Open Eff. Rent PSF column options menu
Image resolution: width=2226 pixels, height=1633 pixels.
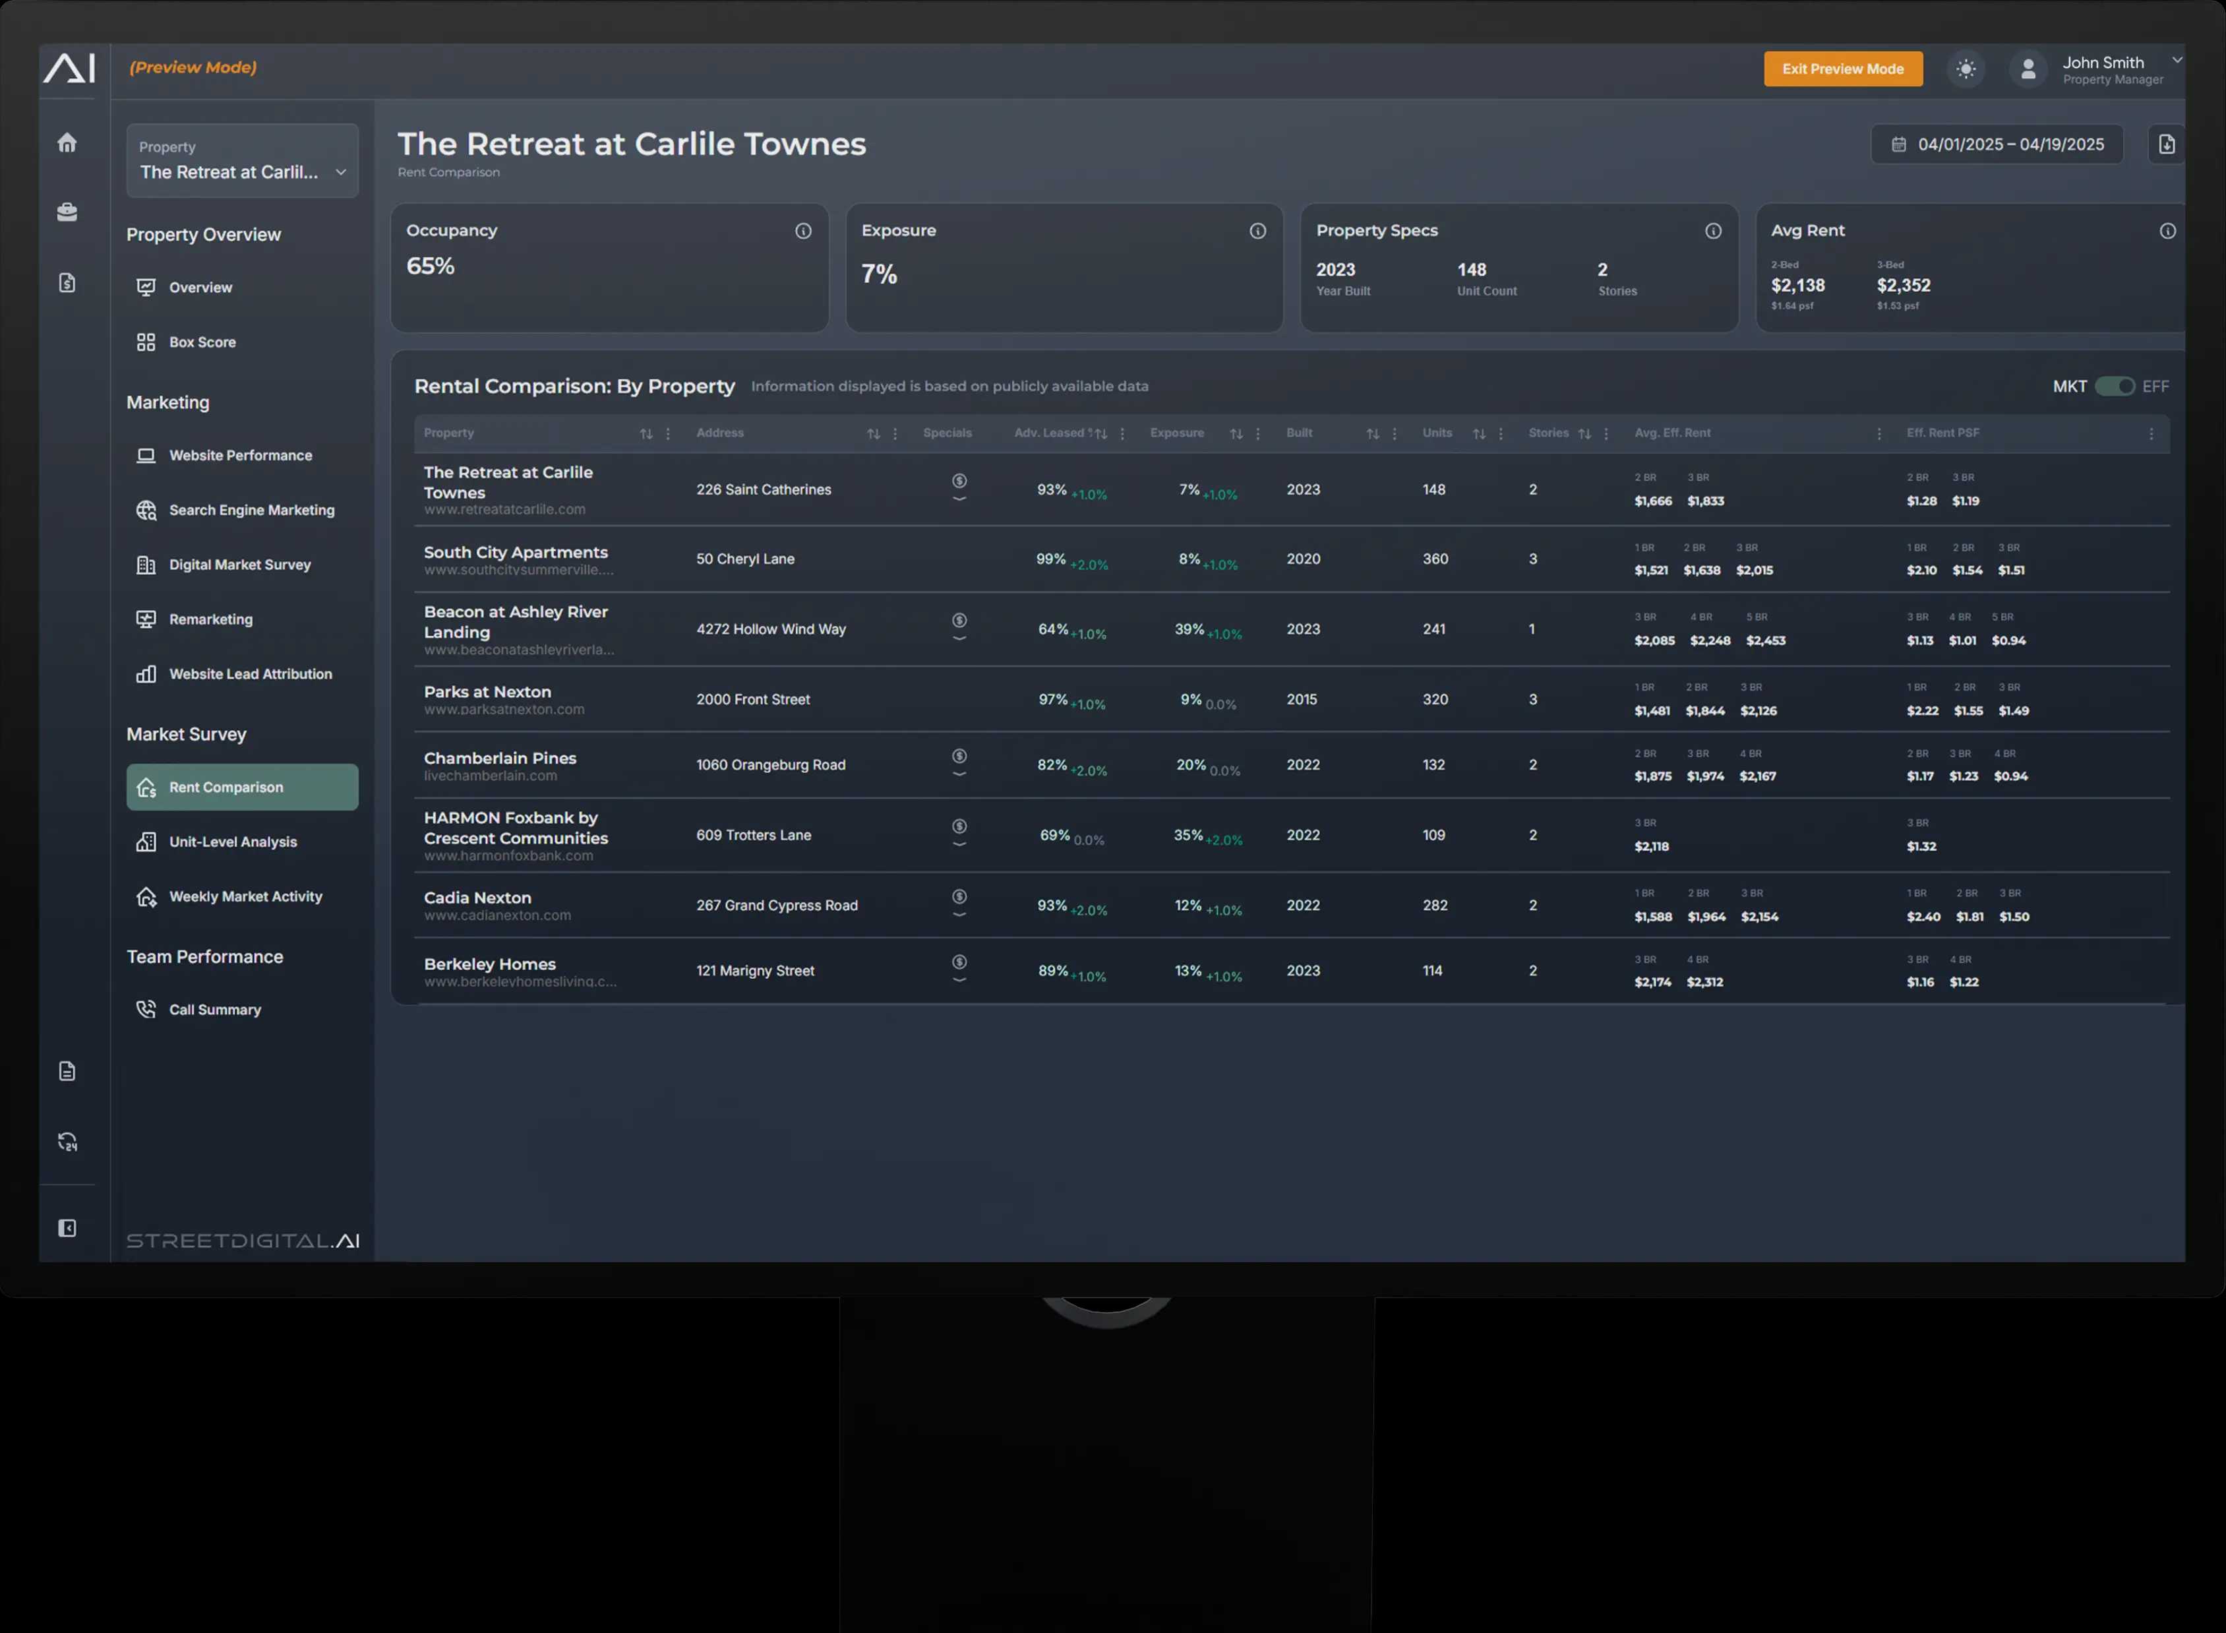[2151, 434]
